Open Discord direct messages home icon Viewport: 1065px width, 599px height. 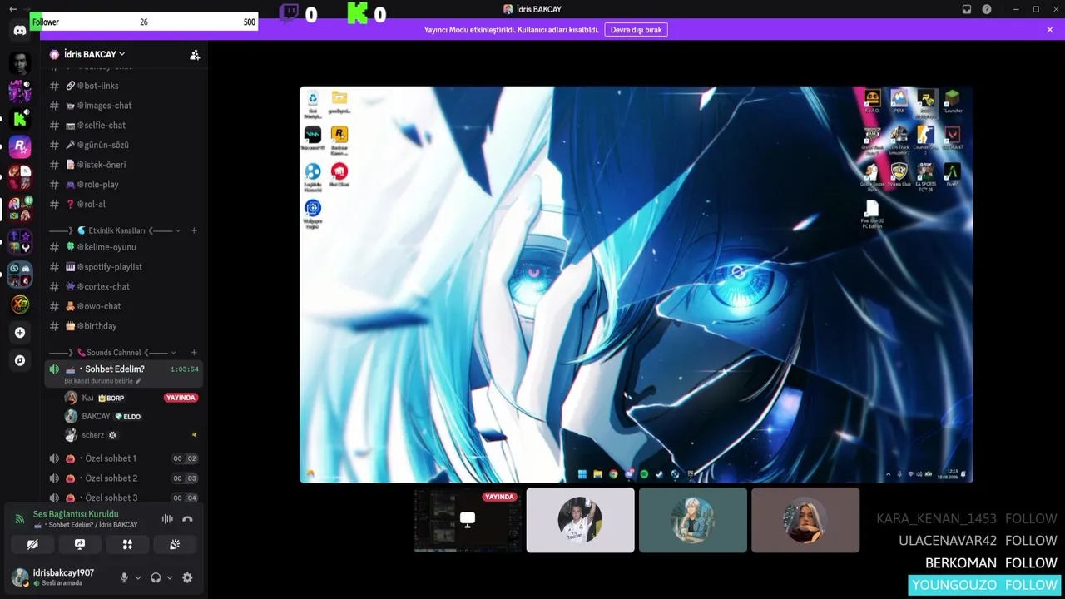tap(20, 30)
